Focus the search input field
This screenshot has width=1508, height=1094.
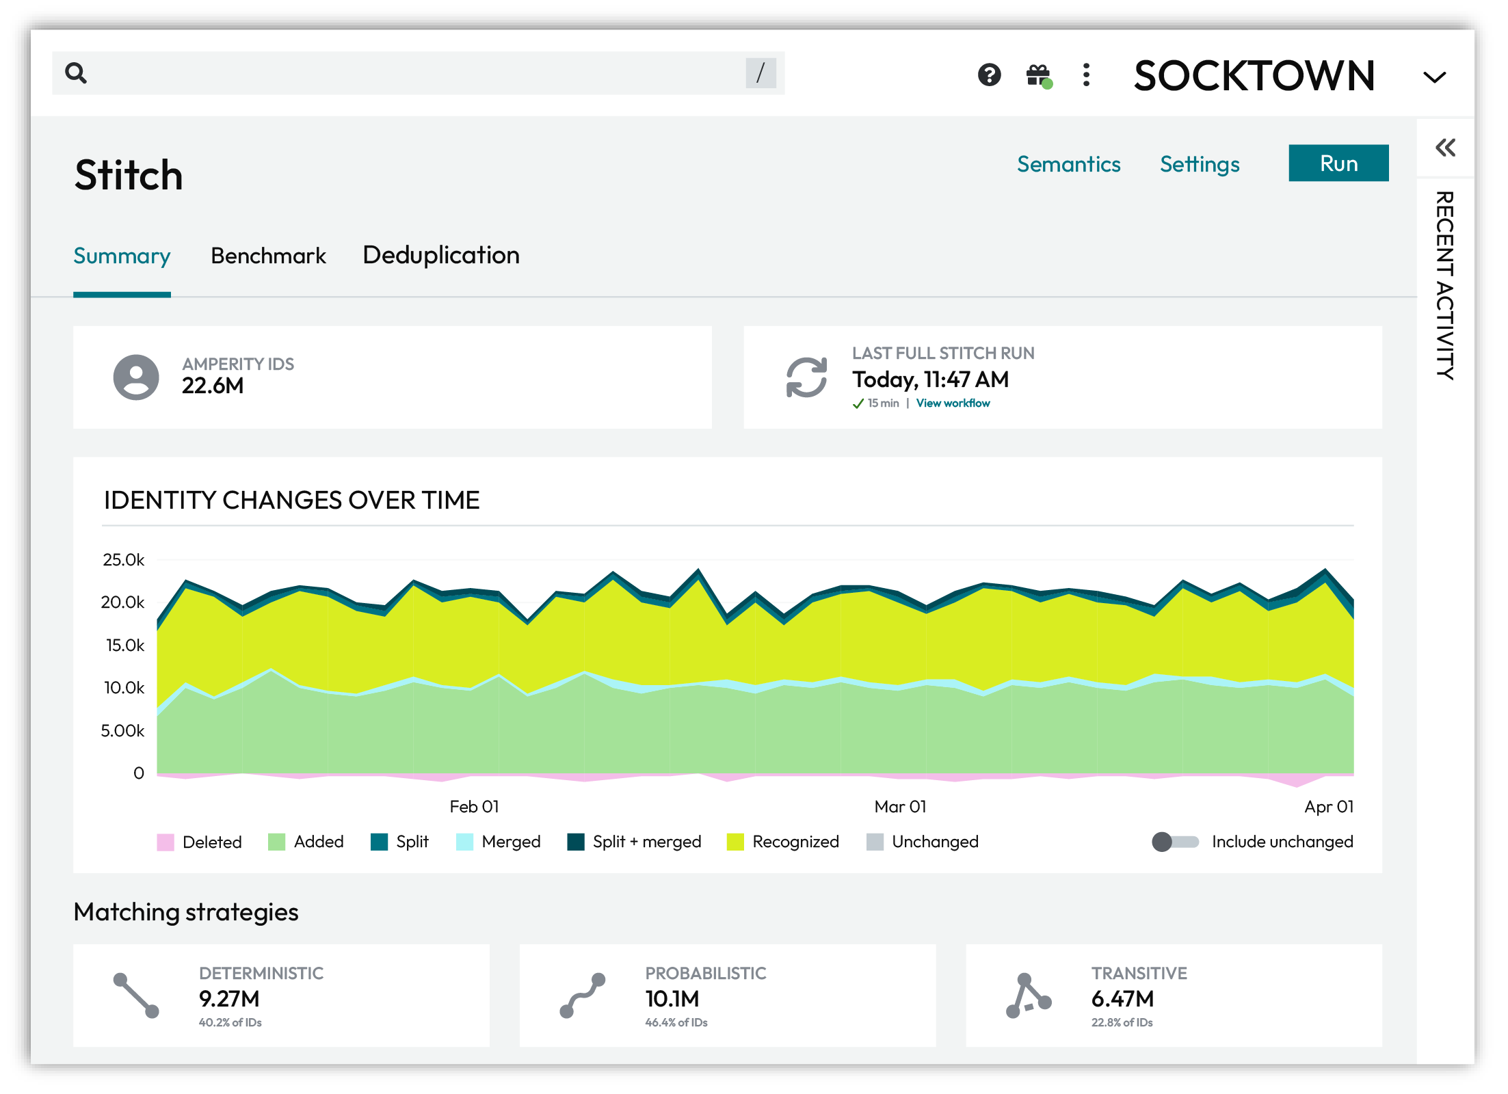[x=410, y=73]
